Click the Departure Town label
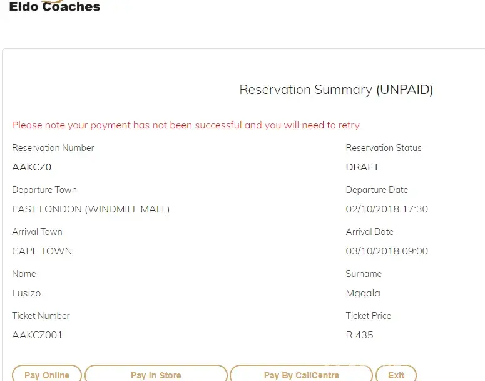Image resolution: width=485 pixels, height=381 pixels. tap(44, 190)
